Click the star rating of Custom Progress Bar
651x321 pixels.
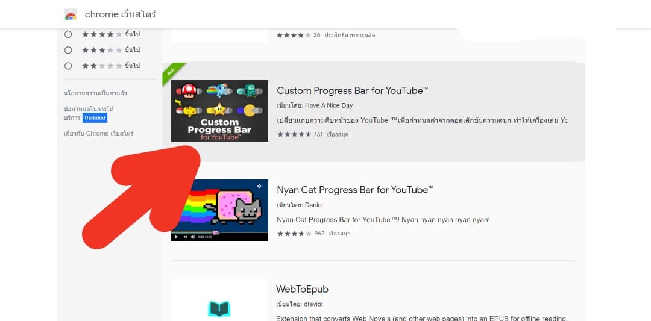(x=294, y=134)
